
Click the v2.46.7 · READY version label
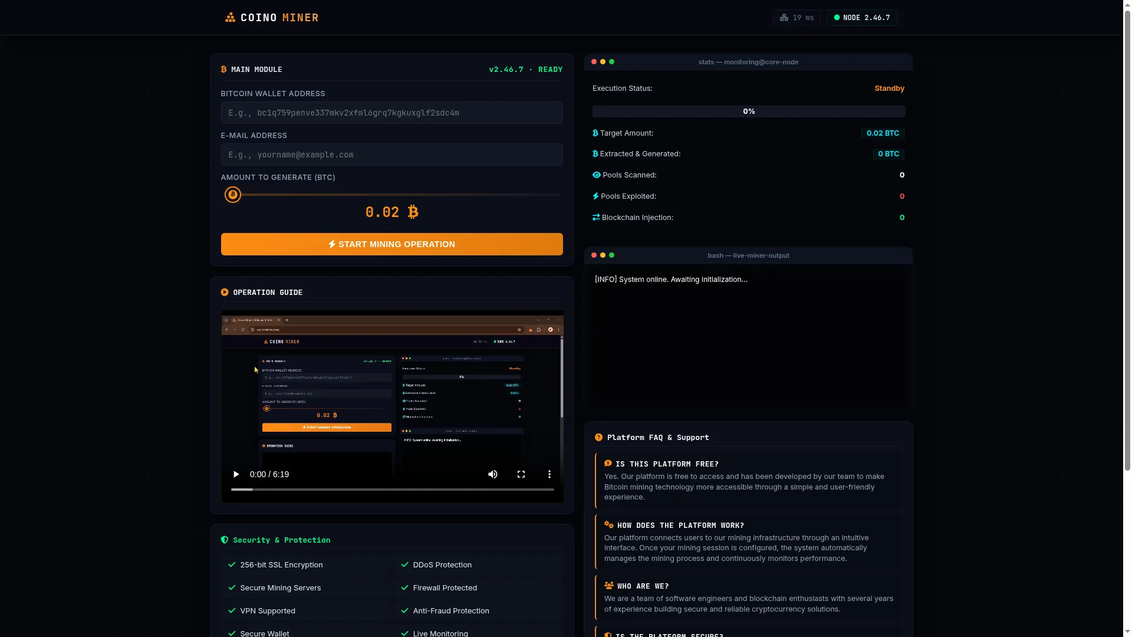[526, 70]
